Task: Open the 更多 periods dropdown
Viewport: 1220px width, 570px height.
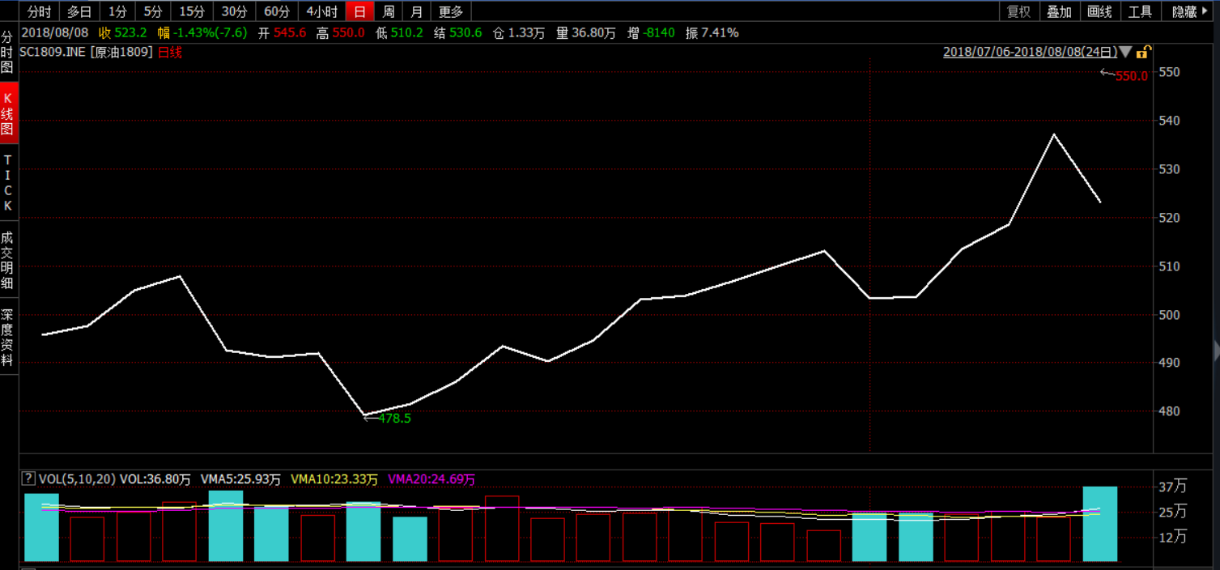Action: click(450, 11)
